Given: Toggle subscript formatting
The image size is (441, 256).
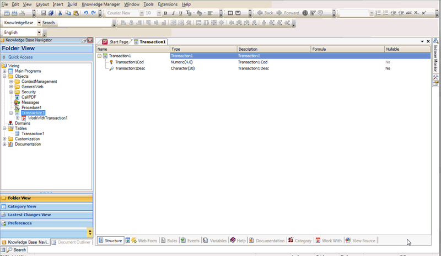Looking at the screenshot, I should pos(416,13).
